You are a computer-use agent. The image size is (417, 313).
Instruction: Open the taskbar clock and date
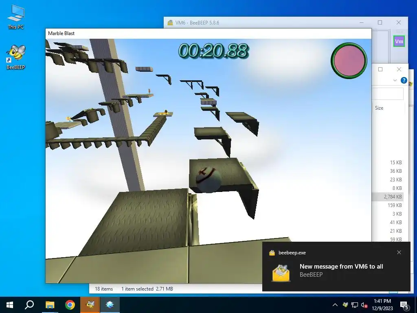coord(382,305)
